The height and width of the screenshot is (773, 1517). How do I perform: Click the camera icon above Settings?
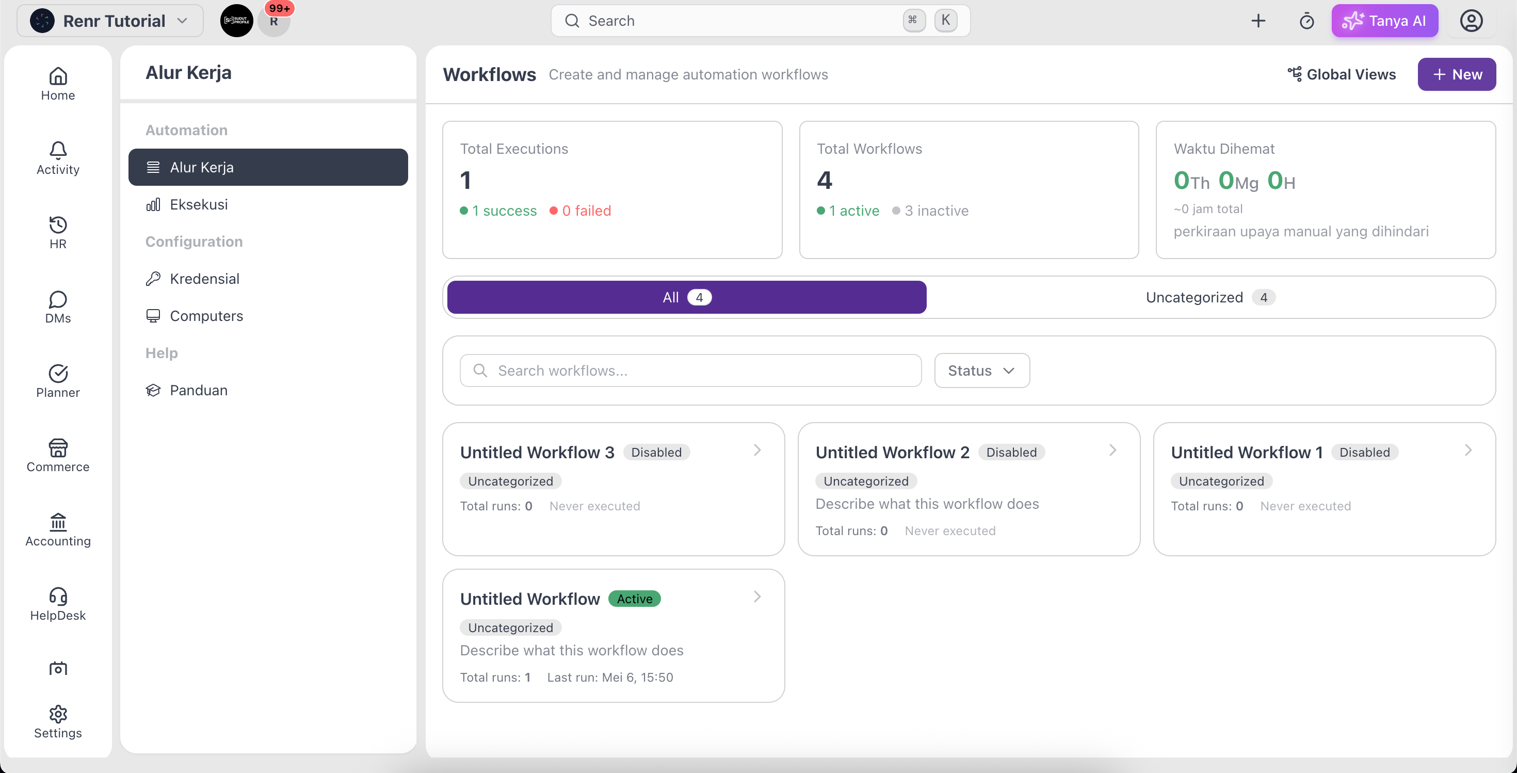(58, 668)
